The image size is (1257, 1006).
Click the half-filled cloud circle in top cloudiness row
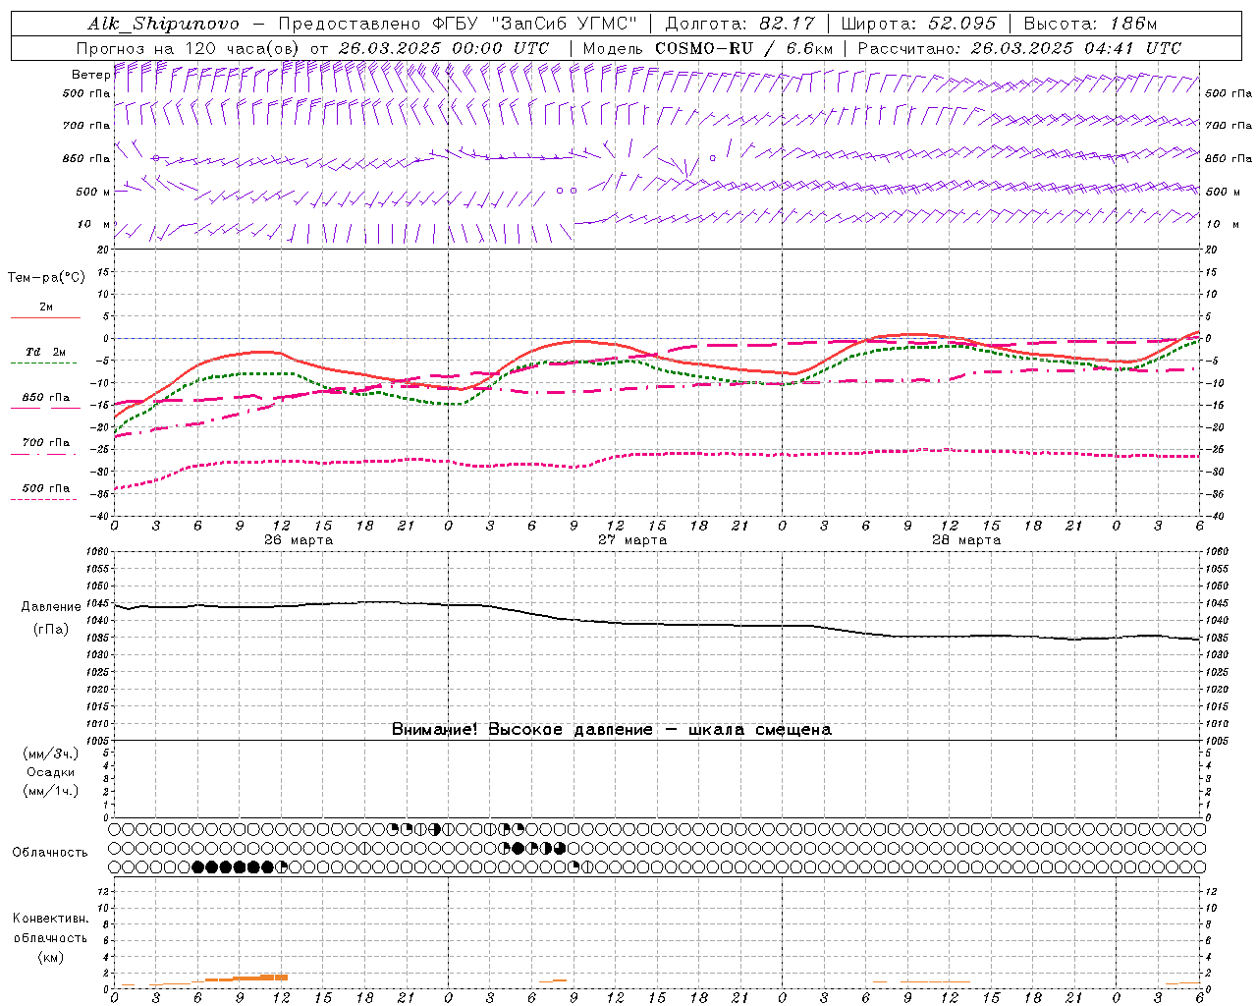pyautogui.click(x=435, y=829)
